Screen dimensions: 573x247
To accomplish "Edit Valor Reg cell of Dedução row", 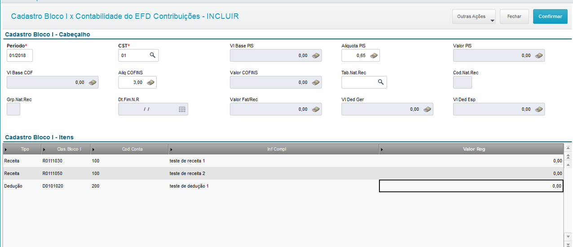I will 471,186.
